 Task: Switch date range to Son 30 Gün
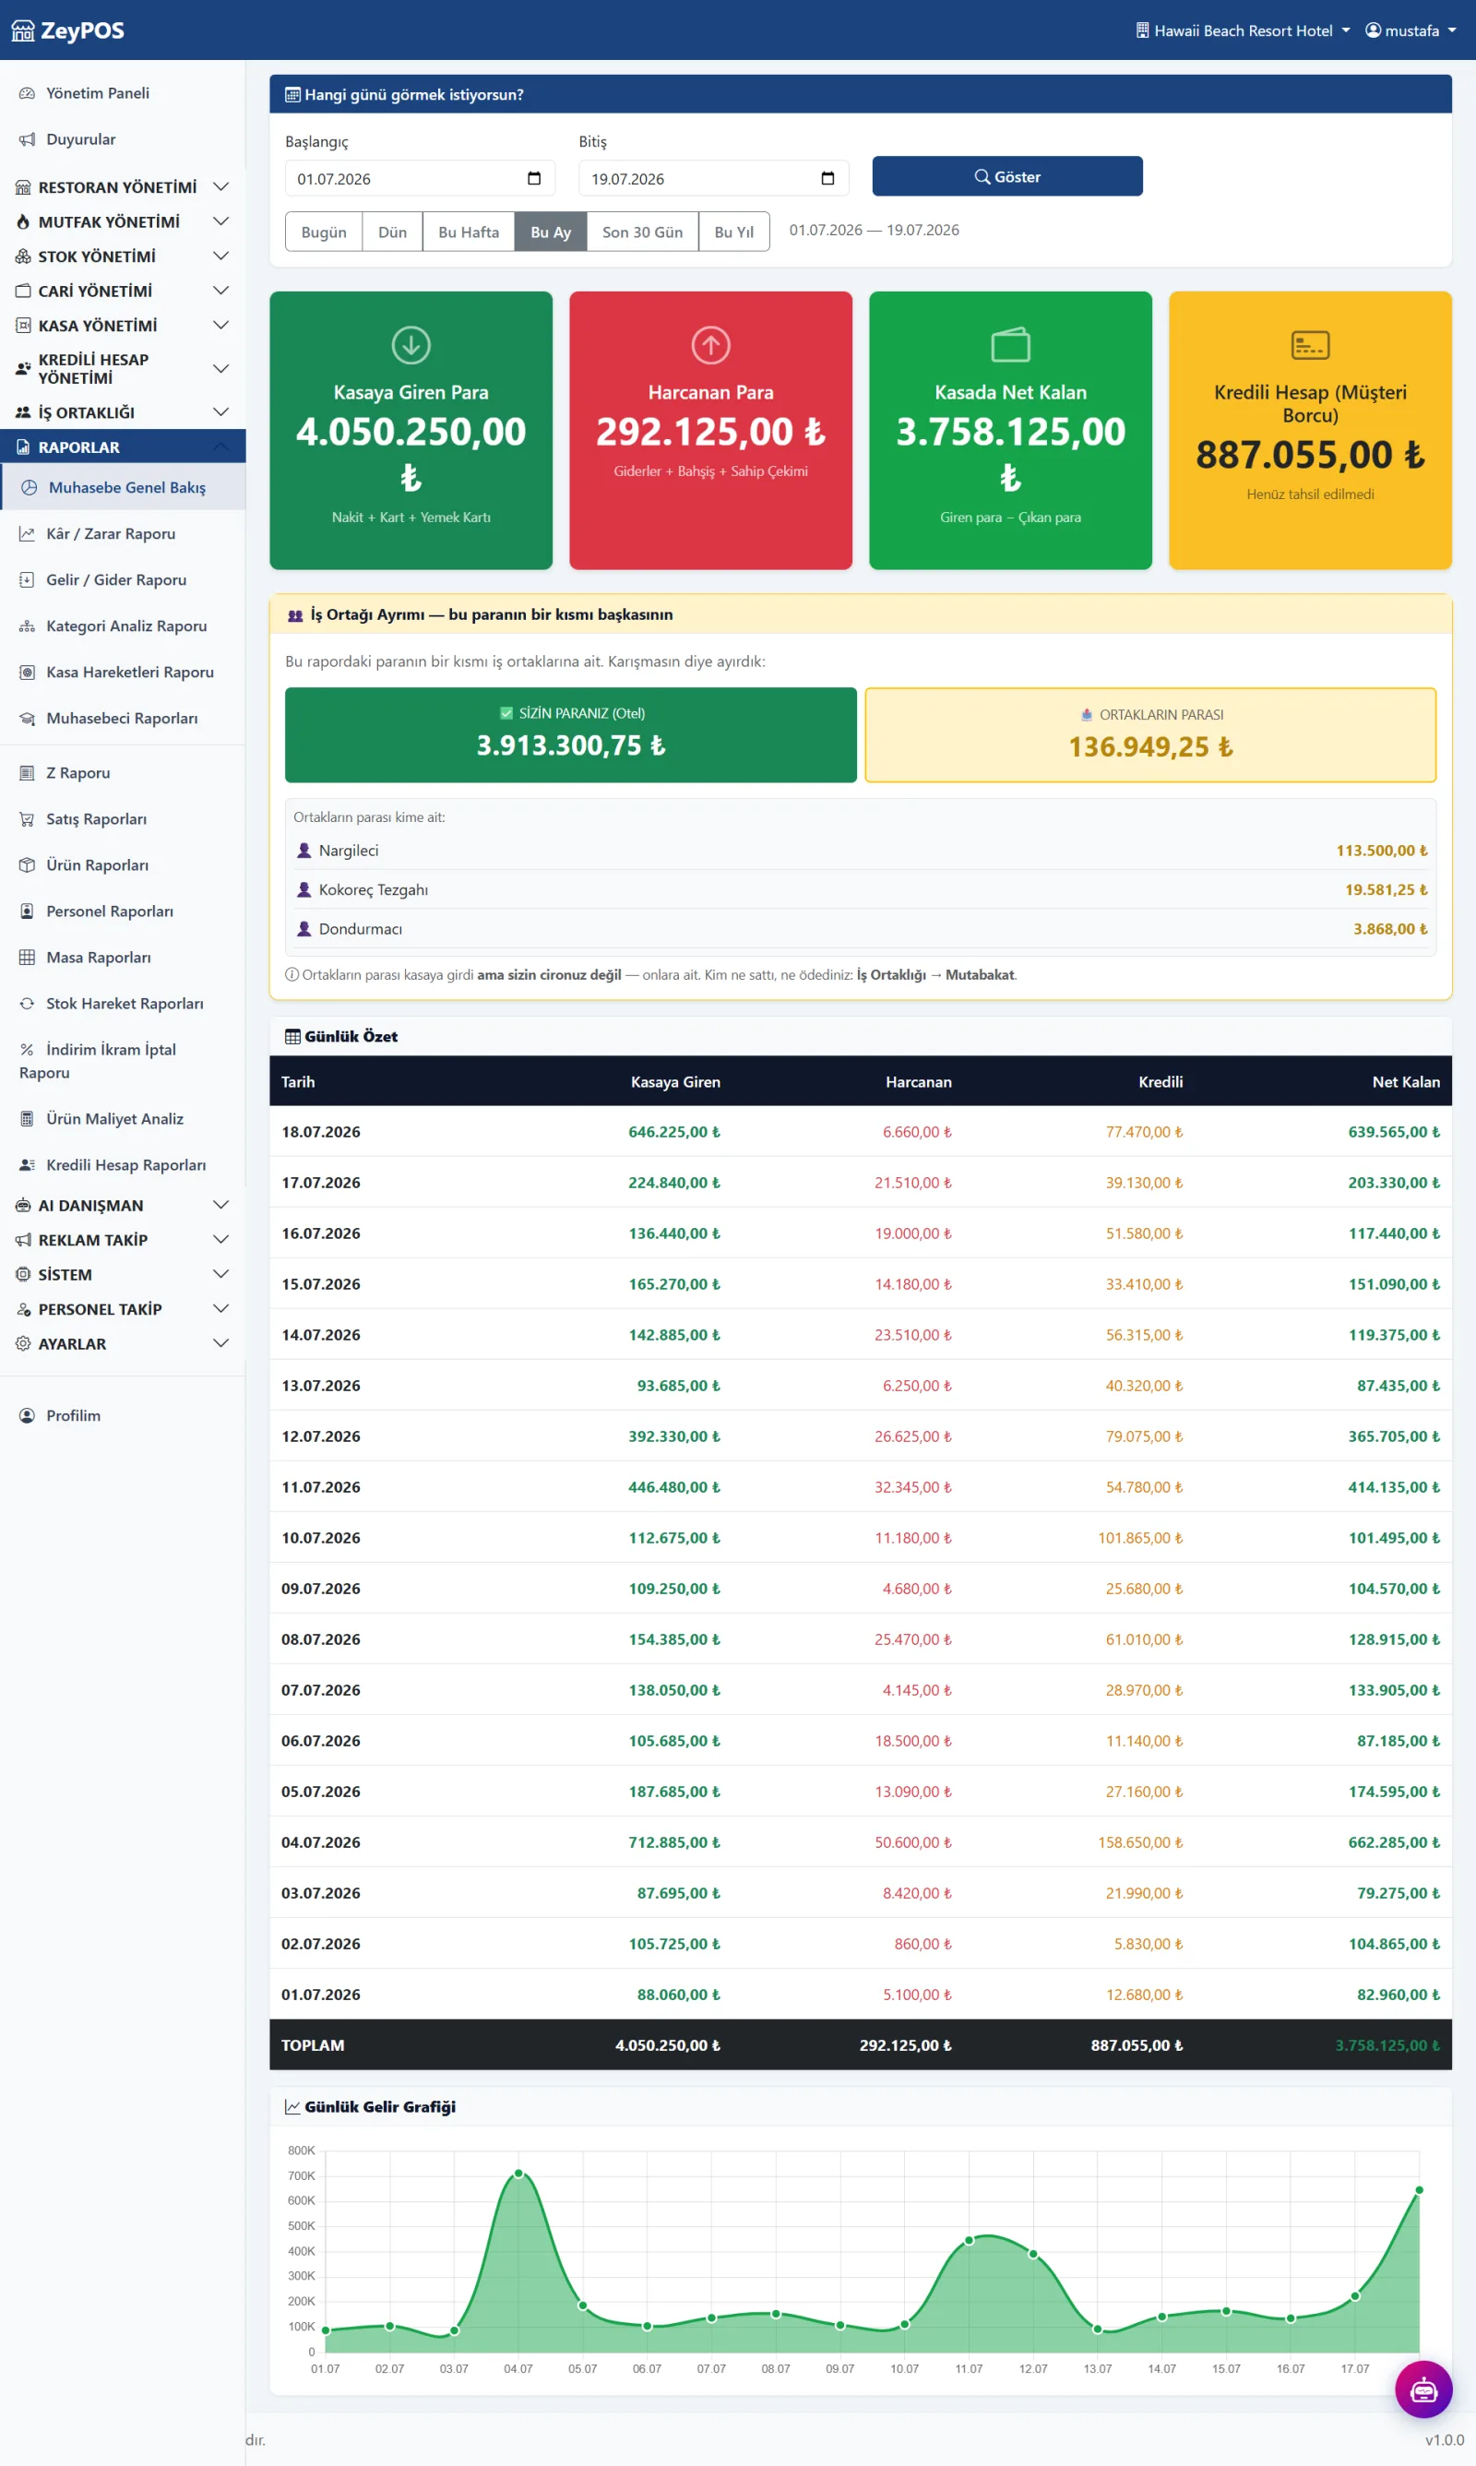[x=642, y=232]
